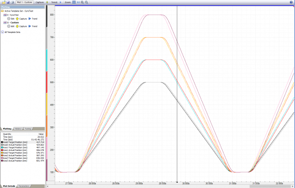This screenshot has width=295, height=188.
Task: Start capture with the toolbar lightbulb icon
Action: [x=47, y=2]
